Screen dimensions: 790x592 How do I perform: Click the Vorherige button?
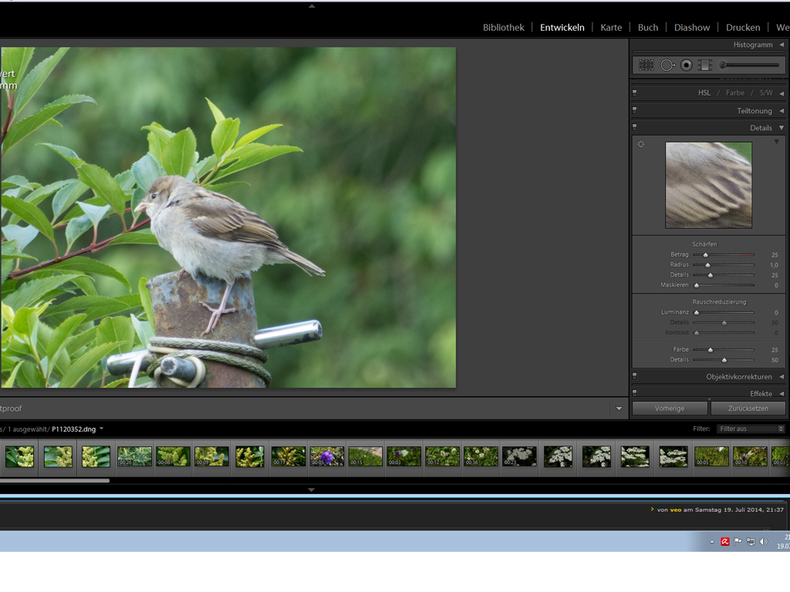click(670, 409)
